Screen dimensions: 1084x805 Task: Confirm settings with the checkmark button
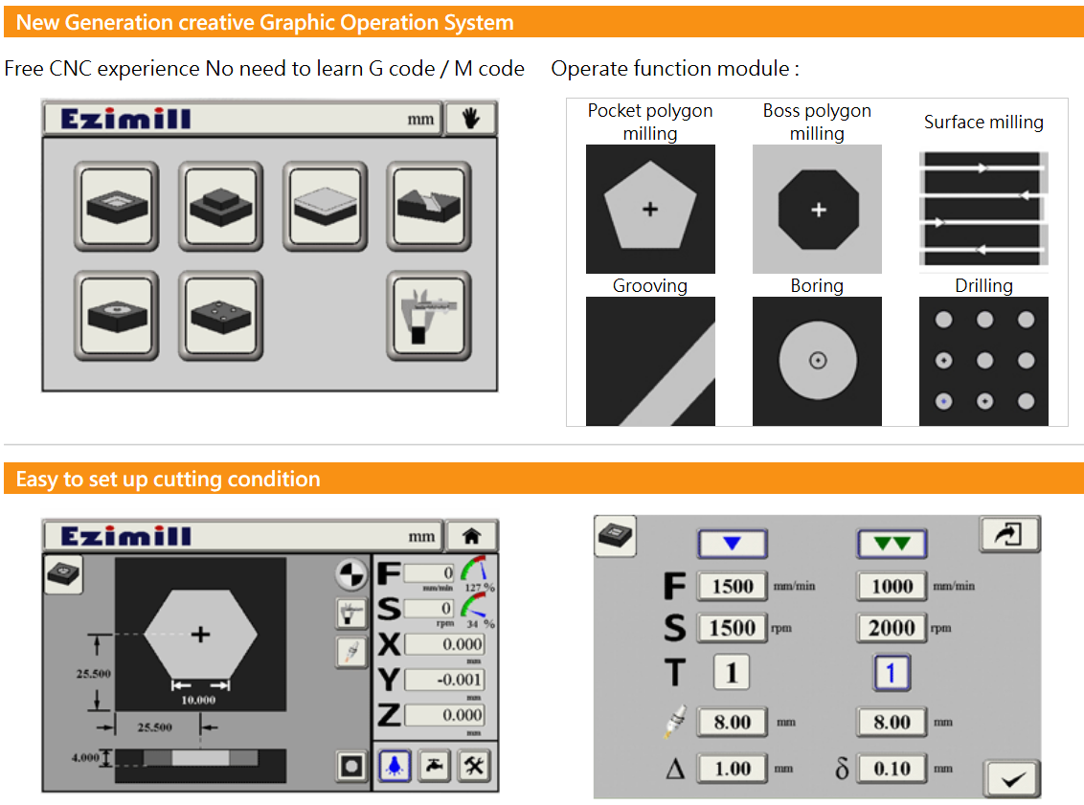click(1012, 778)
